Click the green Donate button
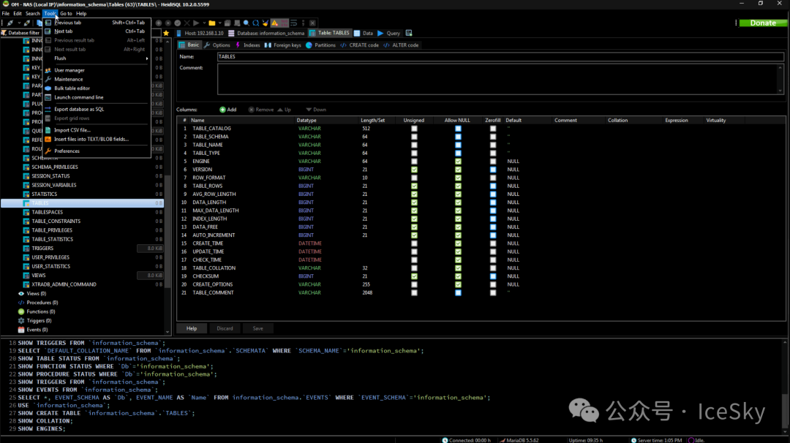This screenshot has height=443, width=790. [x=763, y=23]
